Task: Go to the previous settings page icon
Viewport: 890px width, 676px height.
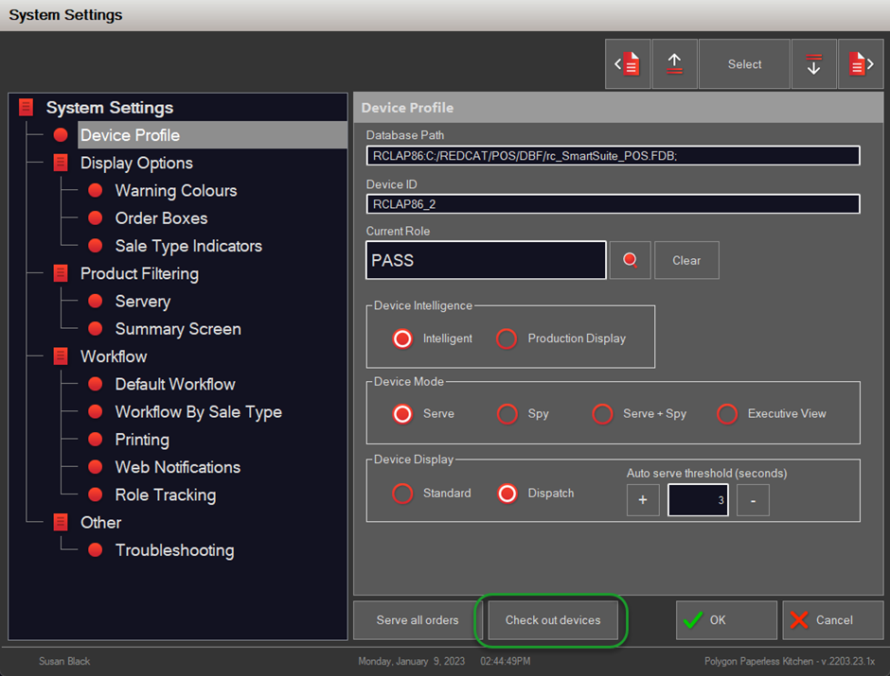Action: [628, 64]
